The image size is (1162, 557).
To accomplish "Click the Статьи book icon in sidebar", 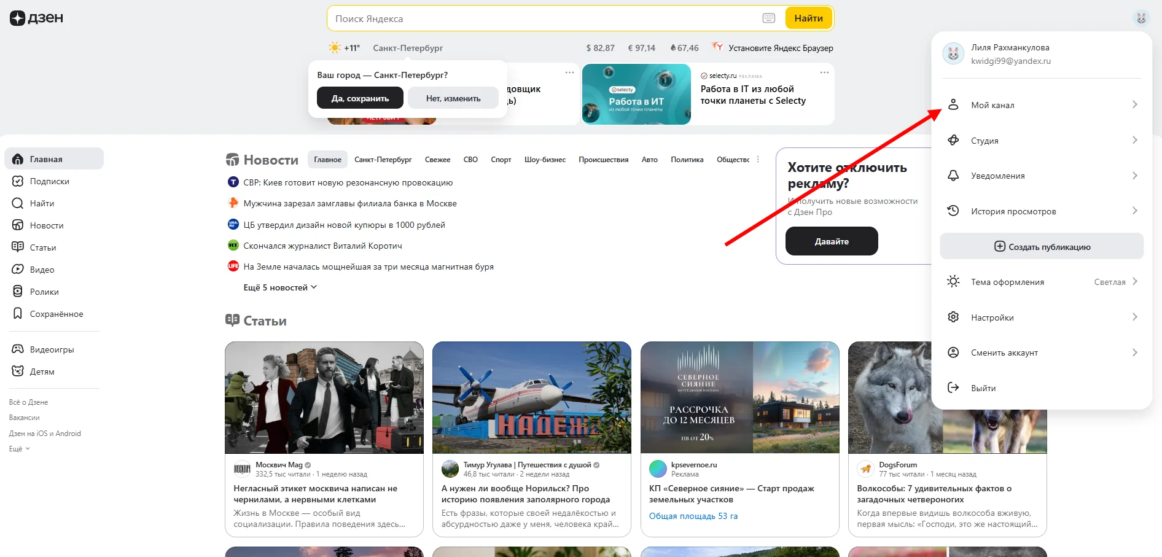I will [x=18, y=247].
